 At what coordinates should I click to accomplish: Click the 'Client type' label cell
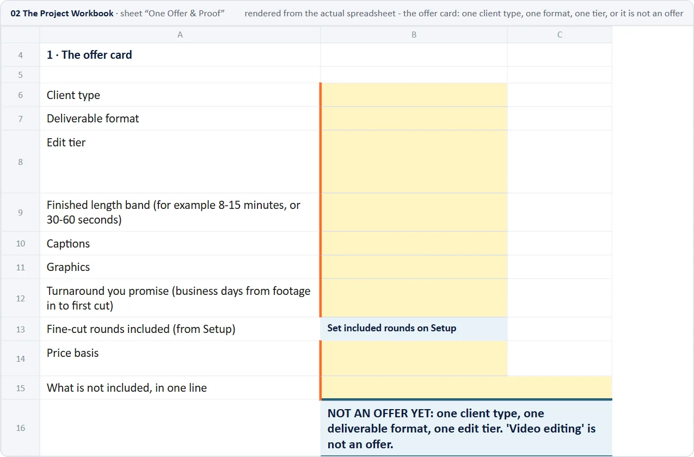(180, 95)
